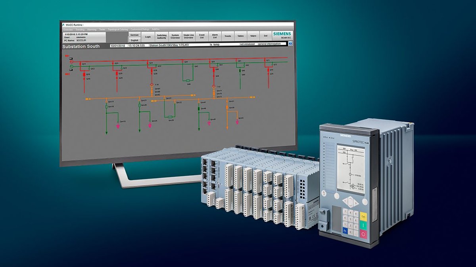This screenshot has width=476, height=267.
Task: Click the green I close key on SIPROTEC
Action: (x=363, y=225)
